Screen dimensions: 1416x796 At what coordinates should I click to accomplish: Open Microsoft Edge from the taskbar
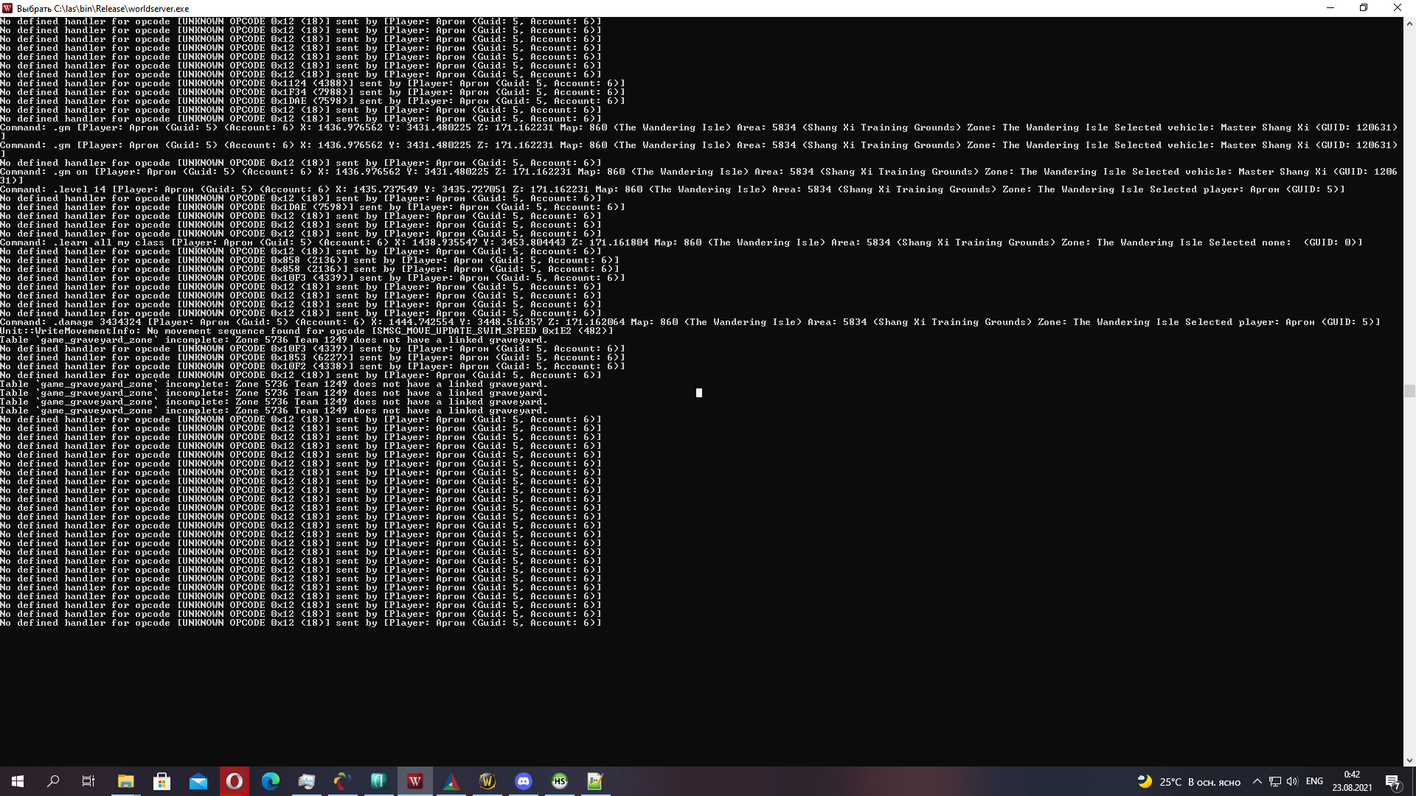[271, 781]
